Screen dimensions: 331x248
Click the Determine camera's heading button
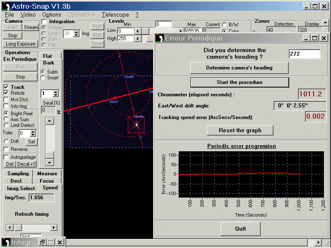tap(239, 68)
